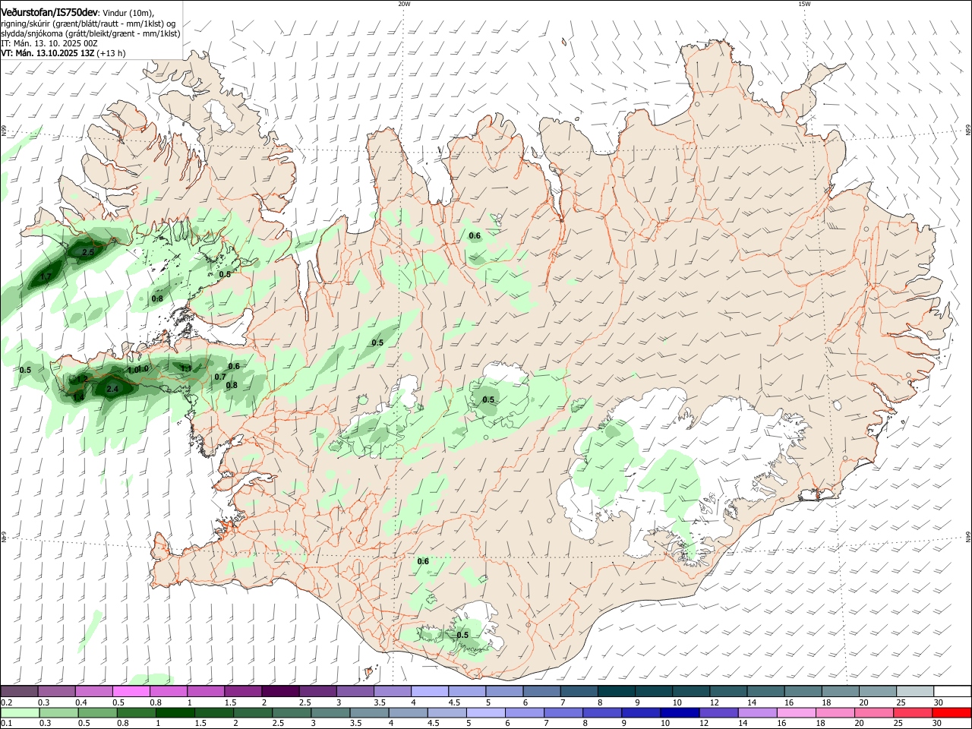Click the VT valid time line 13Z (+13 h)
Image resolution: width=972 pixels, height=729 pixels.
tap(64, 53)
